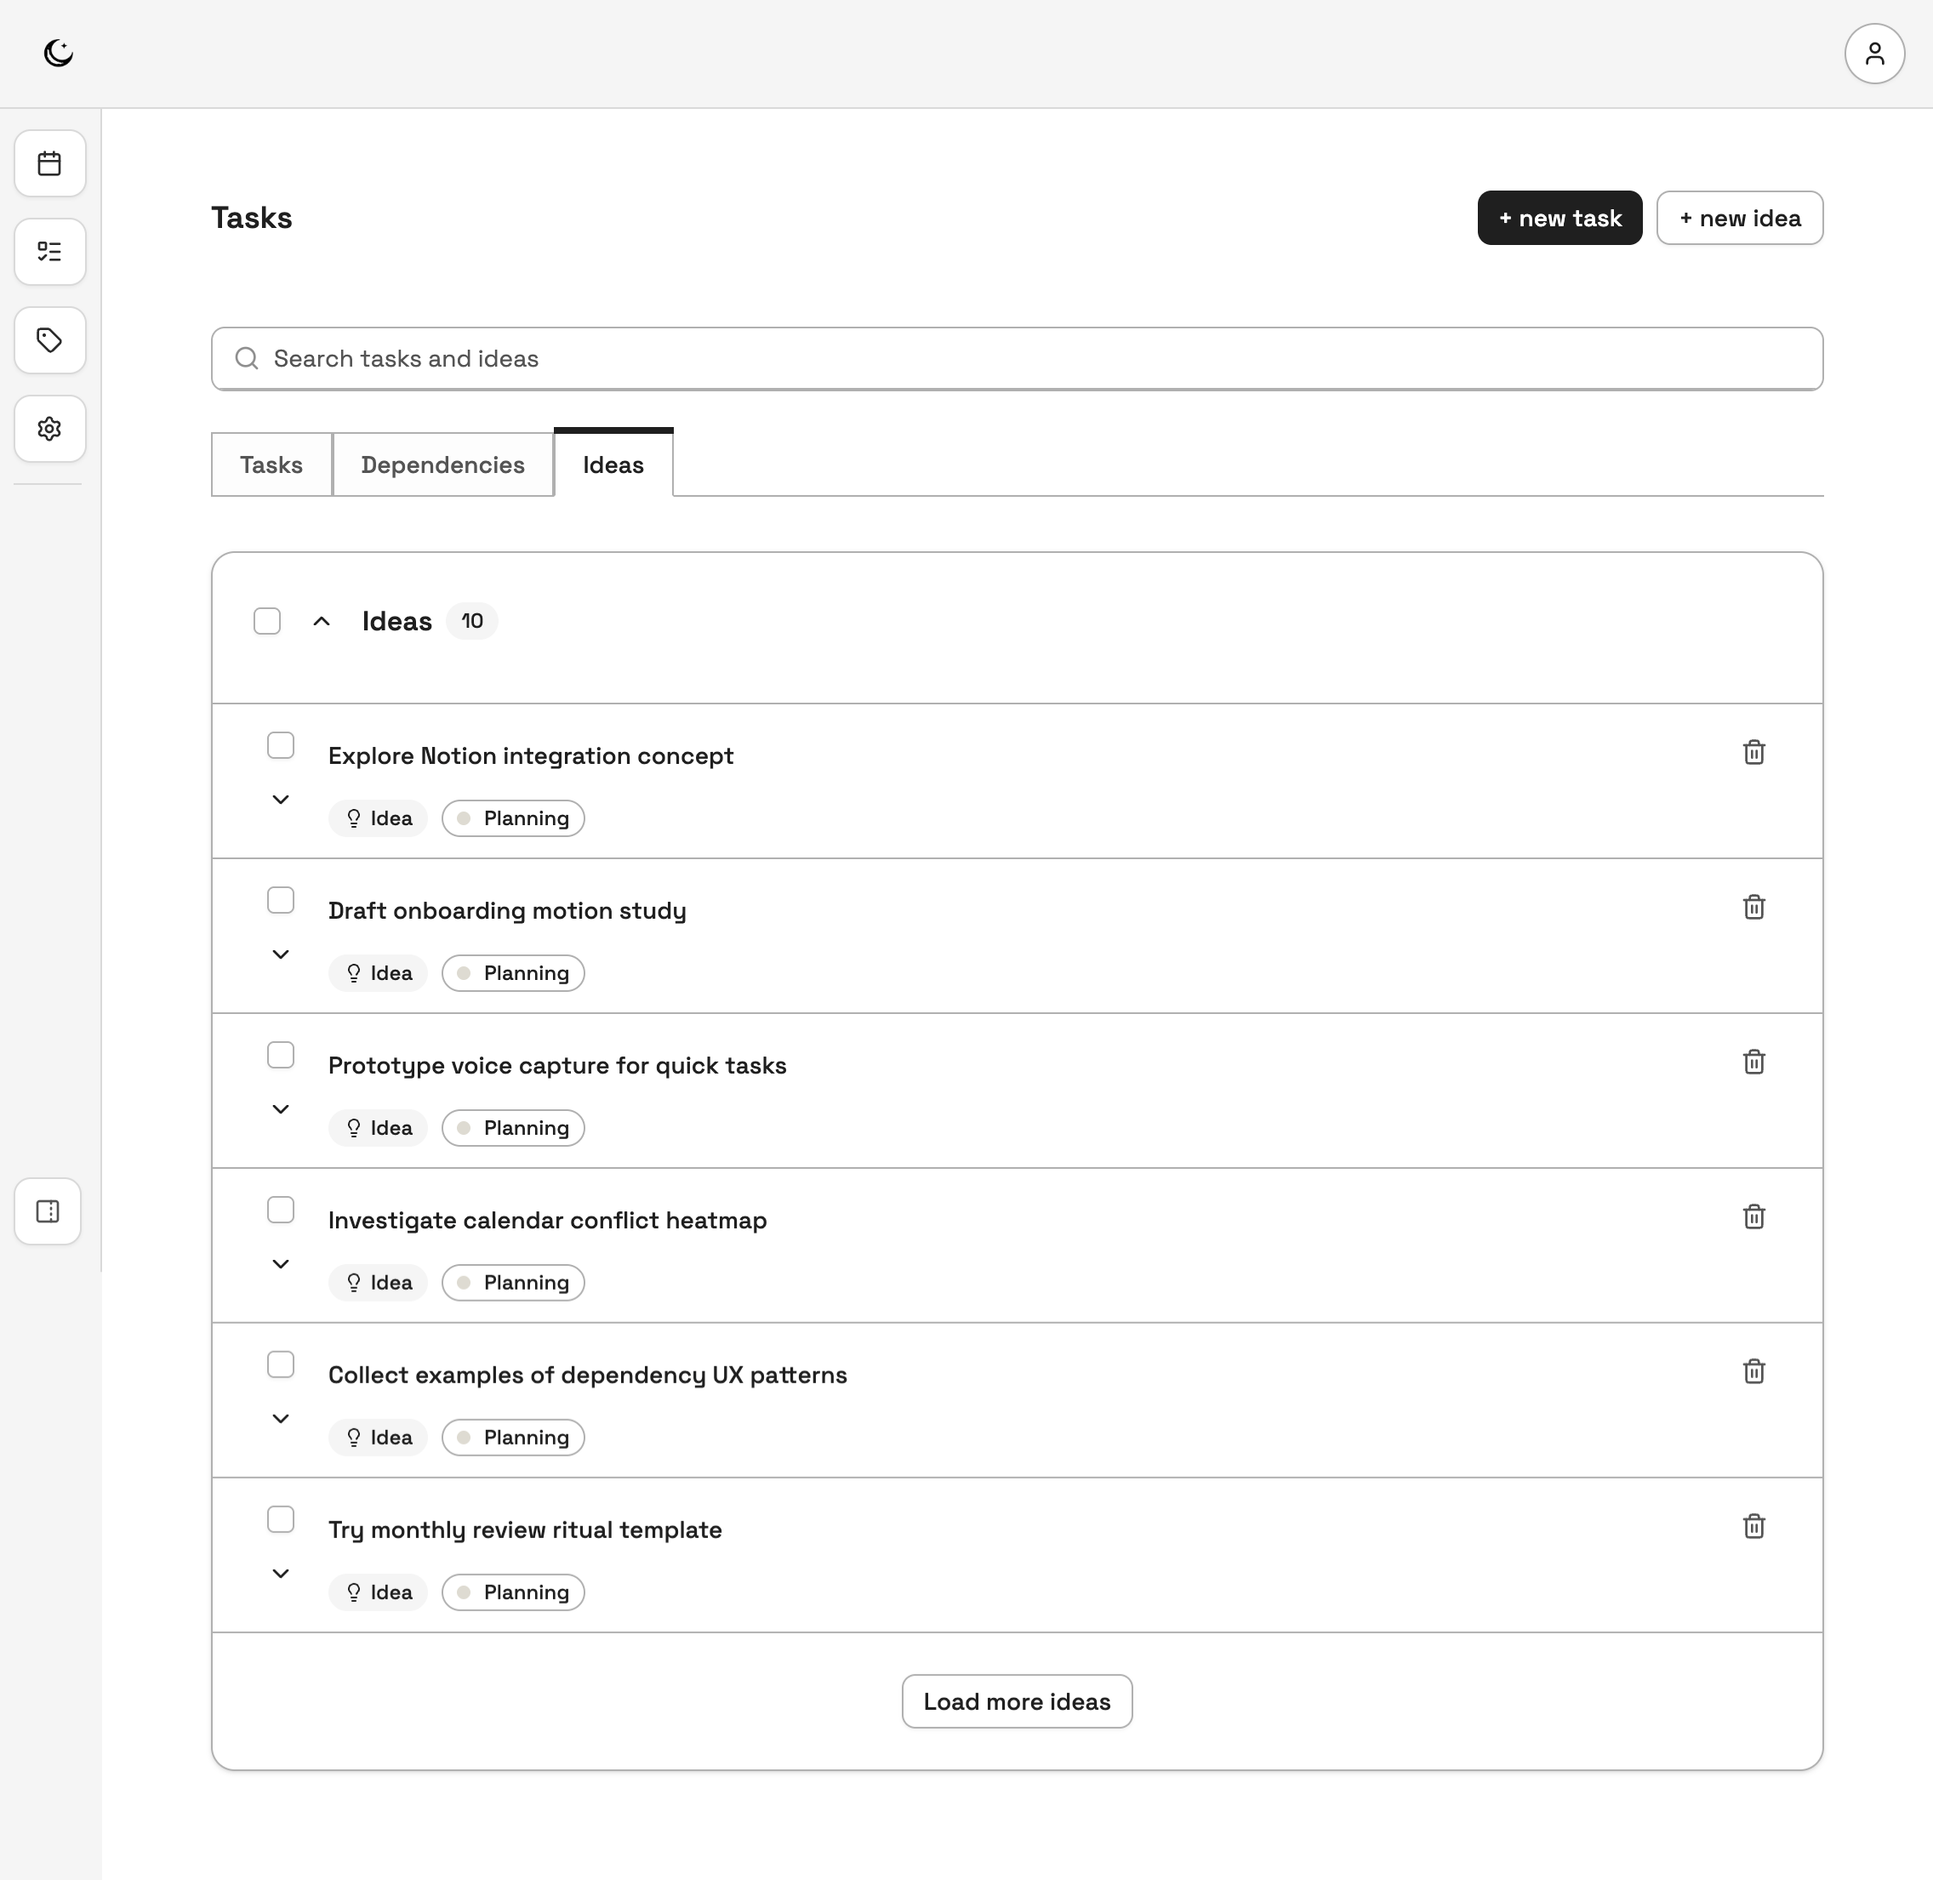The height and width of the screenshot is (1880, 1933).
Task: Open the tags sidebar icon
Action: click(49, 340)
